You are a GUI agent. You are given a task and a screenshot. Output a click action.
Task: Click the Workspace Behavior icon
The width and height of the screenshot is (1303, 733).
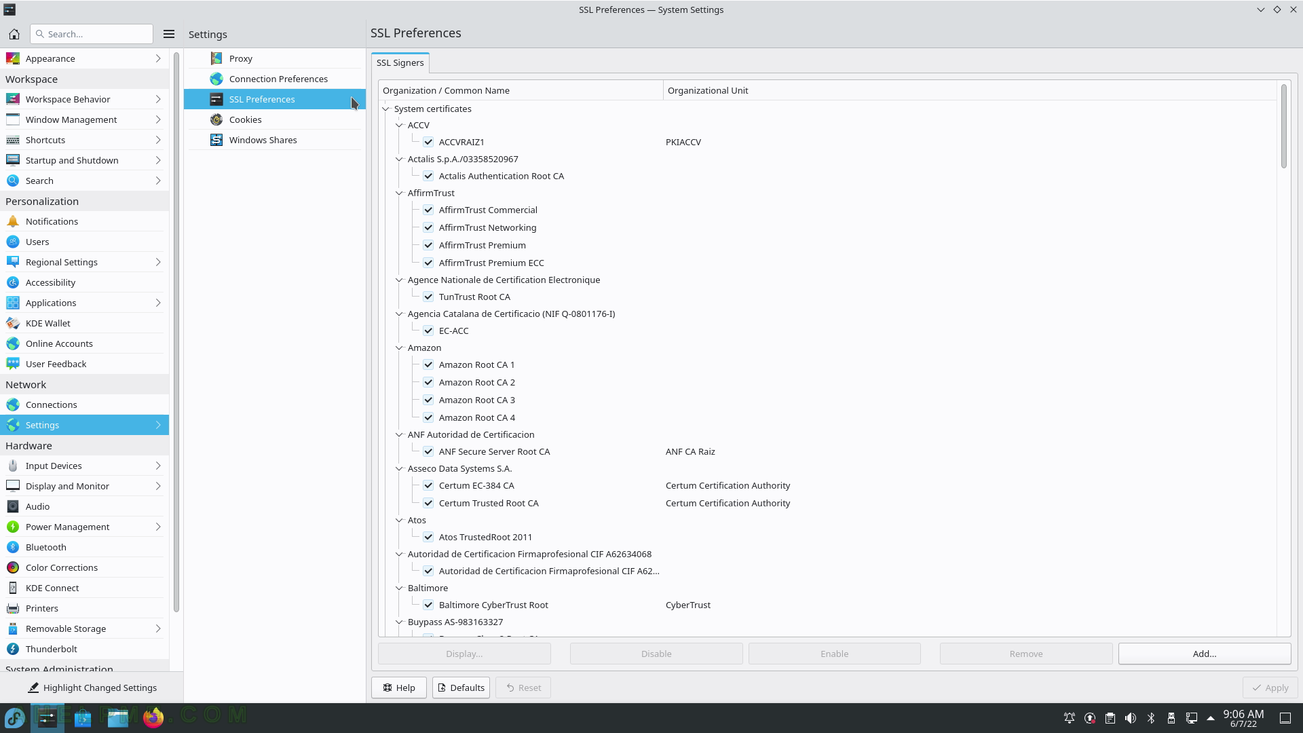pos(13,99)
